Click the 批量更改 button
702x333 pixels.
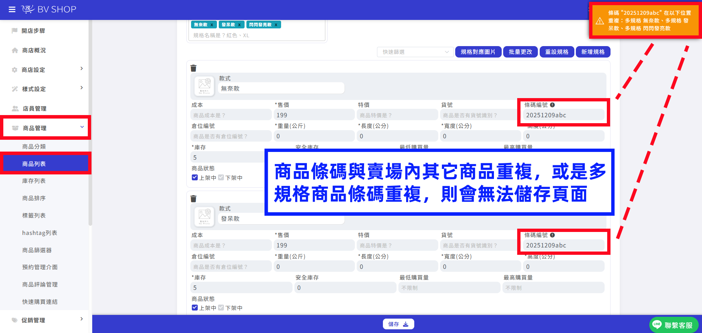(521, 52)
